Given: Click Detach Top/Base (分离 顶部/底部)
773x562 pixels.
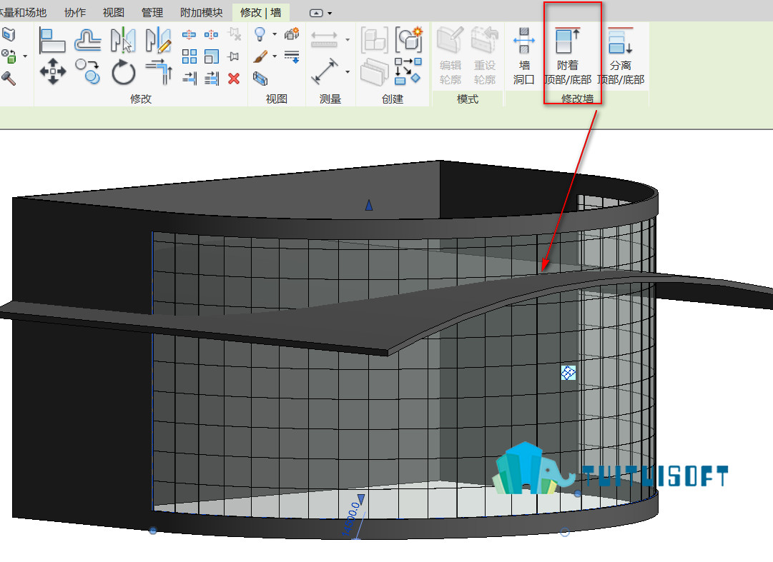Looking at the screenshot, I should click(621, 56).
